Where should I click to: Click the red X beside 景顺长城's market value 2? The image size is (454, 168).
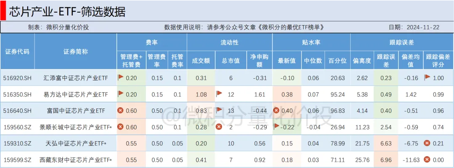click(219, 127)
